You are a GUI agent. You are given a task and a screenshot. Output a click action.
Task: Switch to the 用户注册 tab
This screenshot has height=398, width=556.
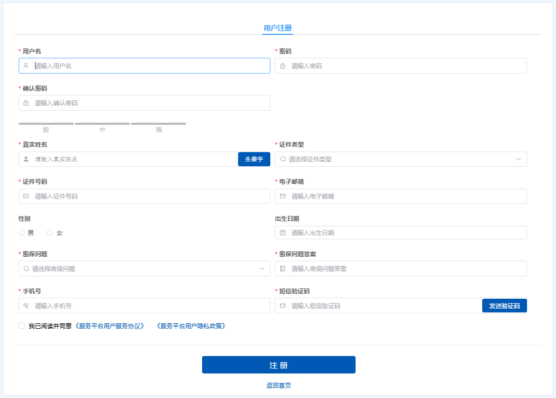277,28
